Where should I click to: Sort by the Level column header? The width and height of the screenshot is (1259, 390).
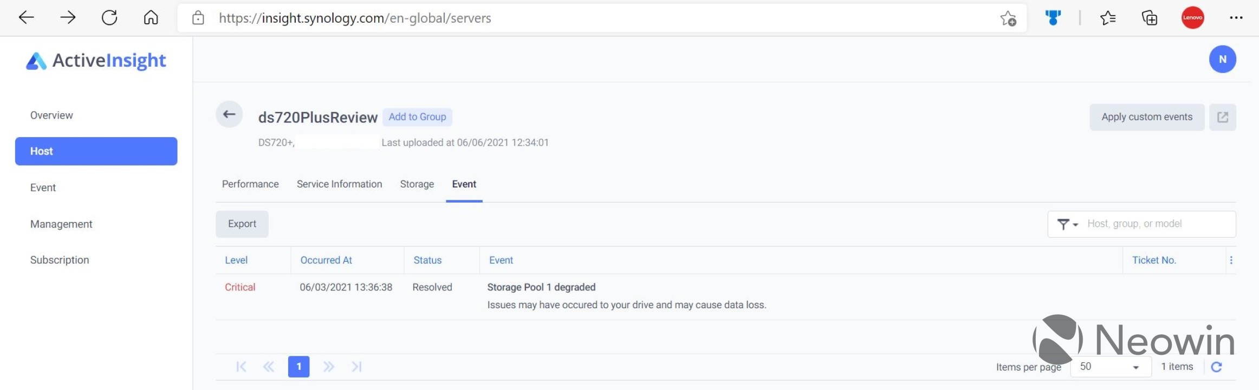(236, 260)
